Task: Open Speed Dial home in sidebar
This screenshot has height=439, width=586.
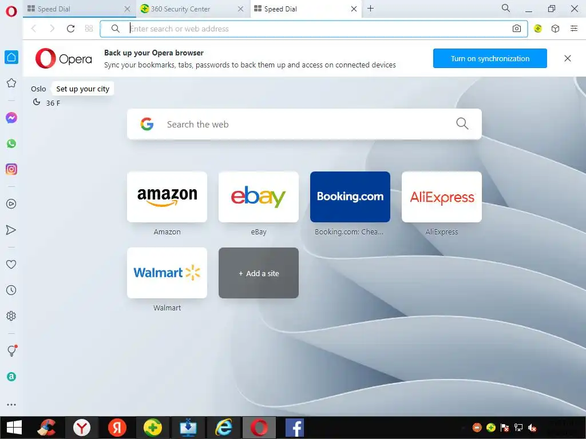Action: [11, 57]
